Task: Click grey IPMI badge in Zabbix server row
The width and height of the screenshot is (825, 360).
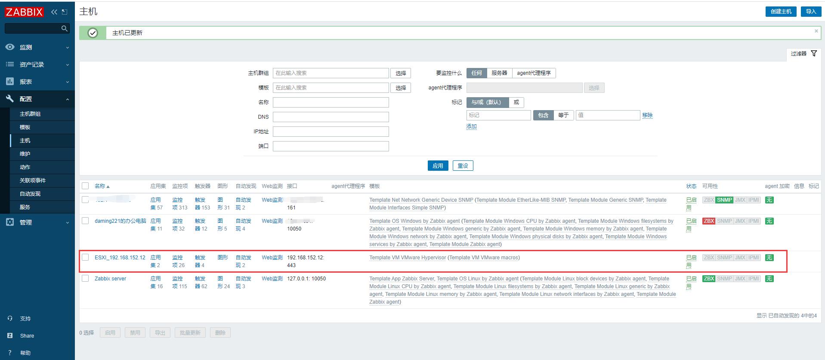Action: coord(754,279)
